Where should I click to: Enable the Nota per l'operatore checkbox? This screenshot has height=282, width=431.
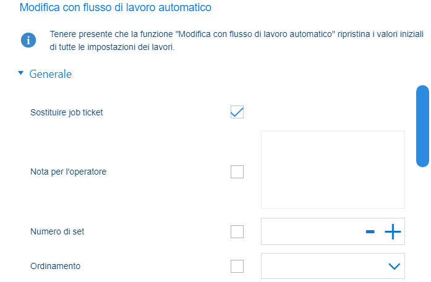click(237, 172)
